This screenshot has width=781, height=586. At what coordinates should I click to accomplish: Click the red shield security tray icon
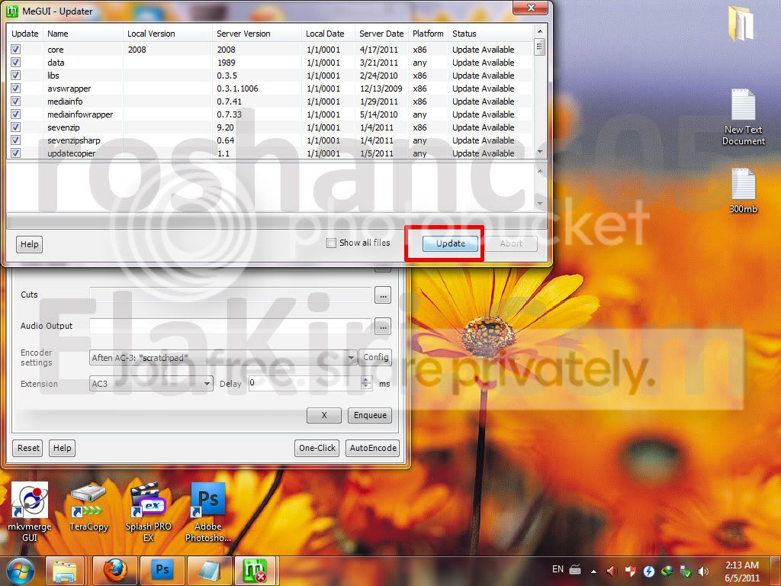(630, 571)
